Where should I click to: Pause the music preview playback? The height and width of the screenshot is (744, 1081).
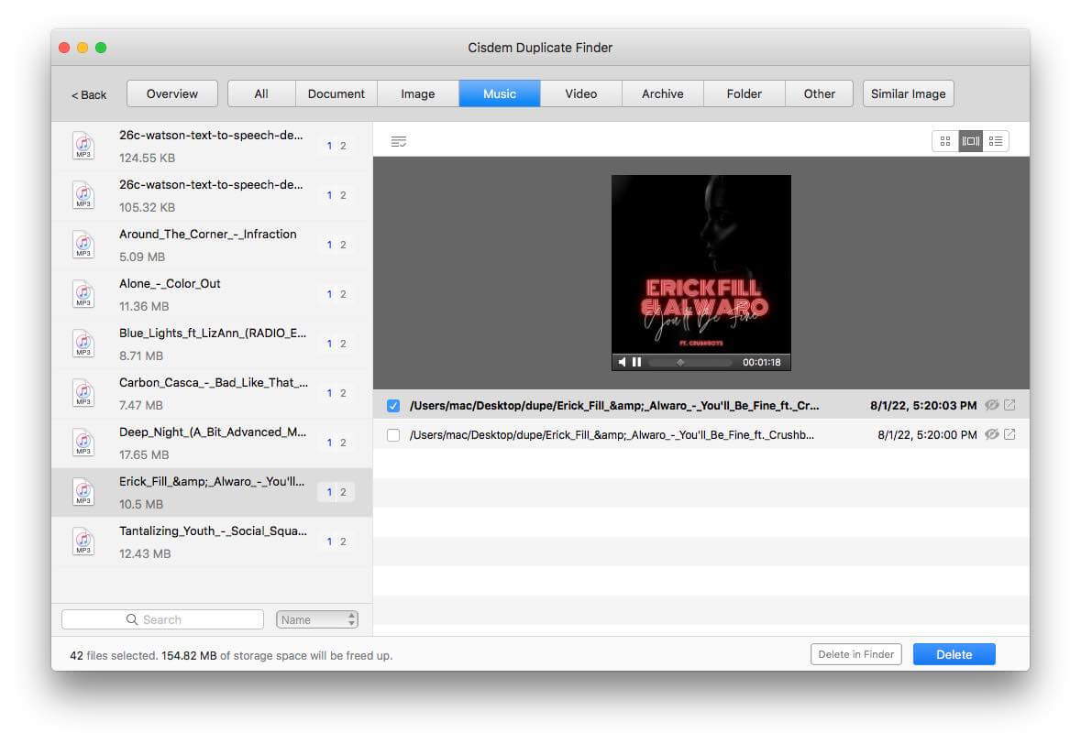tap(637, 362)
